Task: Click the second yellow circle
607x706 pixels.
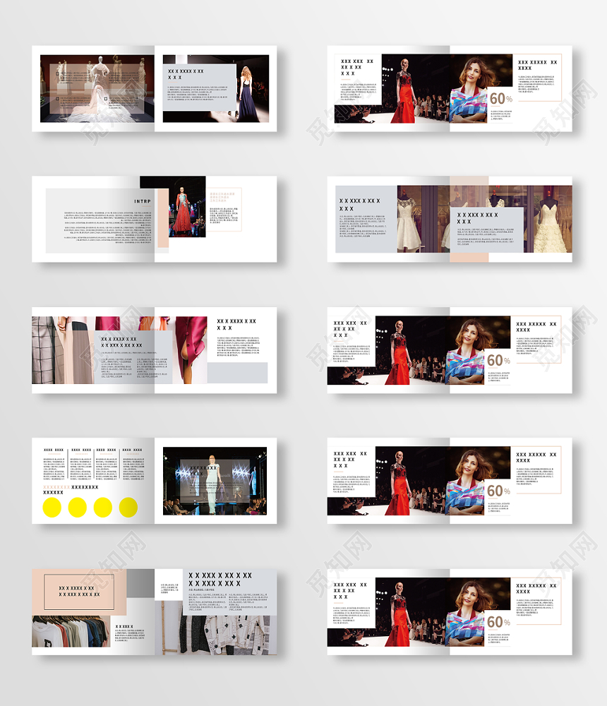Action: point(78,507)
